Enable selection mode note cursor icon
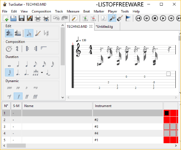The image size is (181, 150). tap(29, 33)
